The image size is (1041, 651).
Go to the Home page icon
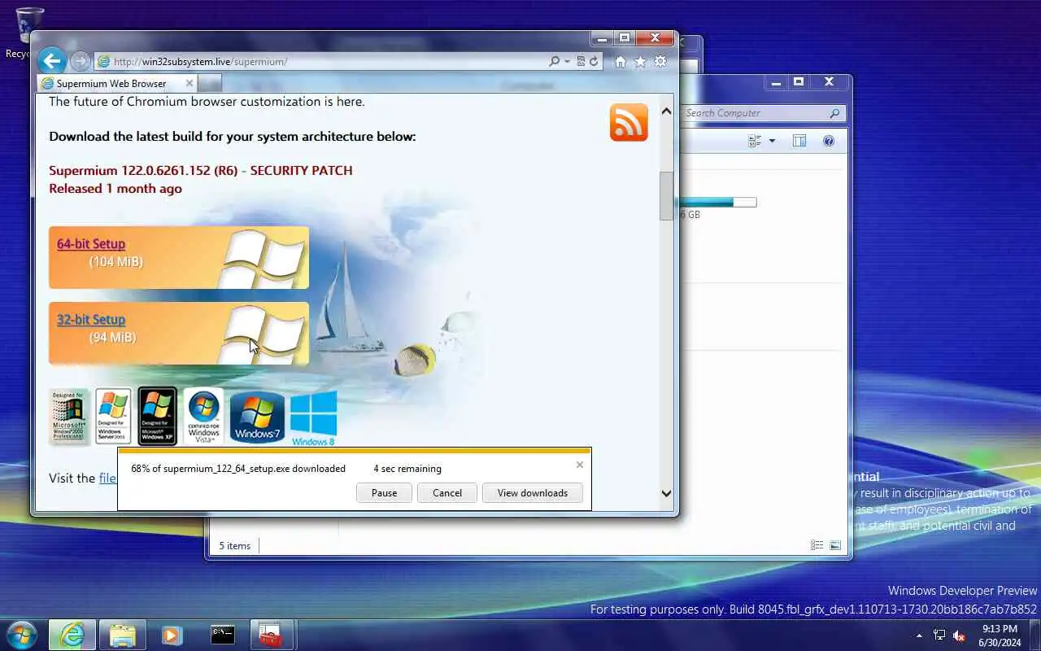coord(621,62)
